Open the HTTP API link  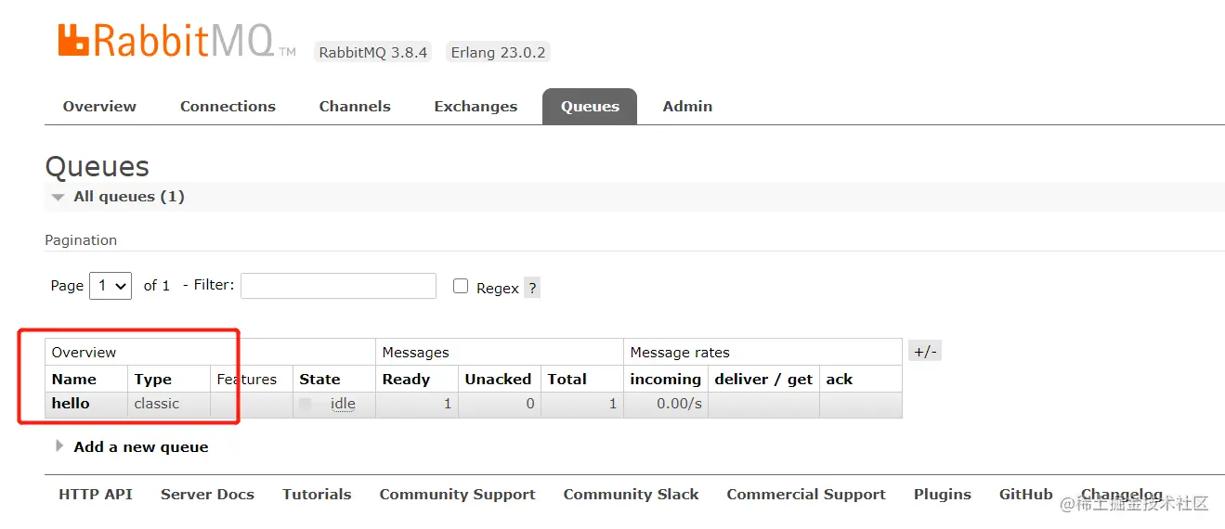tap(96, 494)
